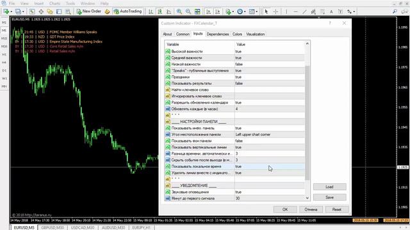Open the Strategy Tester icon
The image size is (410, 230).
68,11
